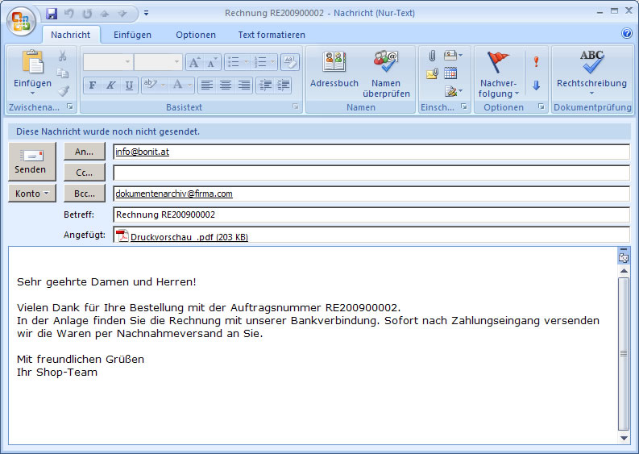Viewport: 639px width, 454px height.
Task: Click the Senden button
Action: click(32, 161)
